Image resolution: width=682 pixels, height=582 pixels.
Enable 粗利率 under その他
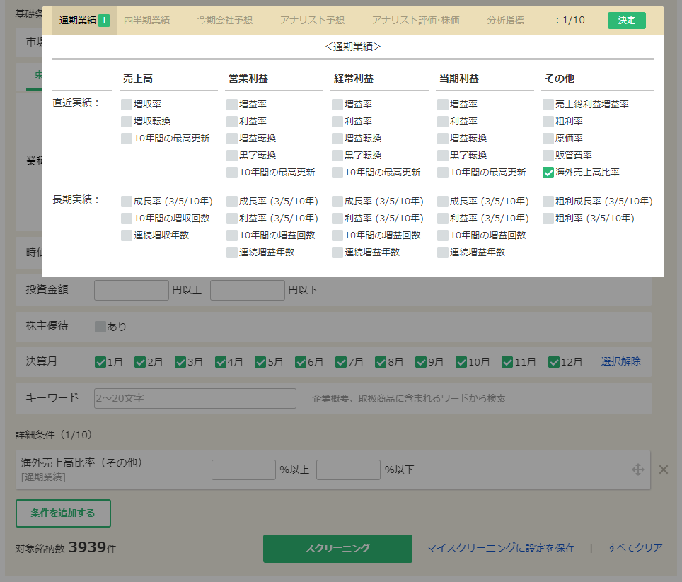click(548, 120)
